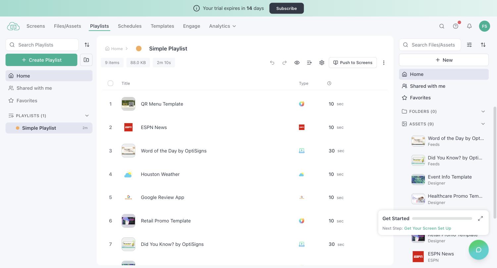Open the Analytics dropdown menu
Viewport: 497px width, 268px height.
pos(223,26)
